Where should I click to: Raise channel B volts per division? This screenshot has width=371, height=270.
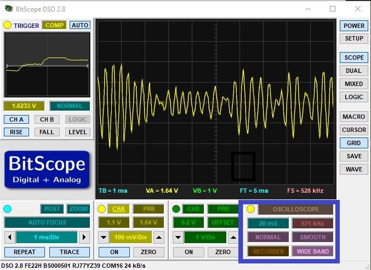pyautogui.click(x=233, y=237)
